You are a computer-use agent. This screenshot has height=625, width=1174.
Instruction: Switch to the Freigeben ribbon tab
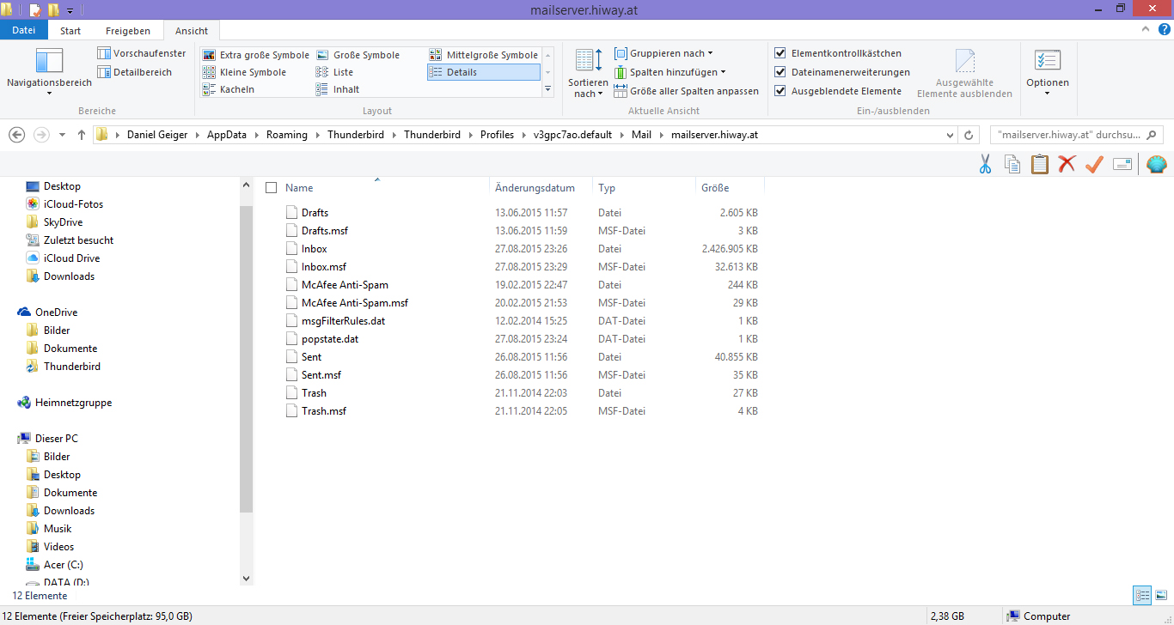(x=128, y=31)
